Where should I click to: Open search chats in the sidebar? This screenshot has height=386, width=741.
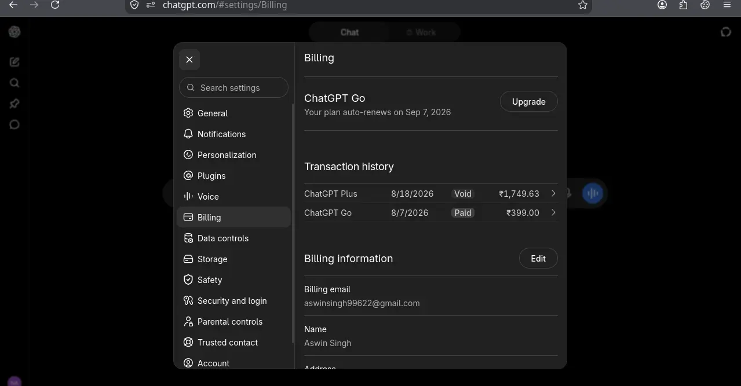coord(14,83)
